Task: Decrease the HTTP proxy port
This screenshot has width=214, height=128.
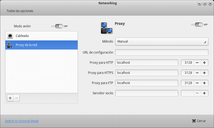Action: [197, 63]
